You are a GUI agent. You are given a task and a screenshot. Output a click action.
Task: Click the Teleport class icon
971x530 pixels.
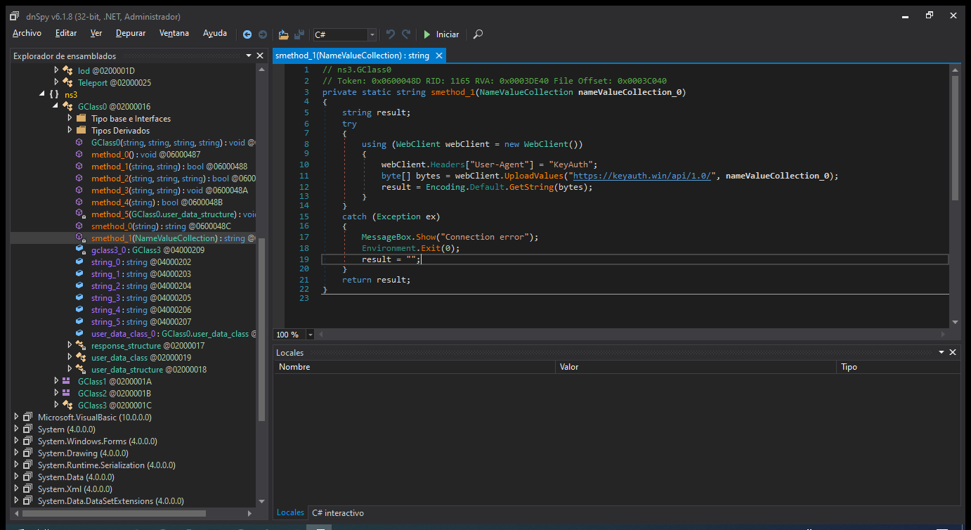(68, 82)
